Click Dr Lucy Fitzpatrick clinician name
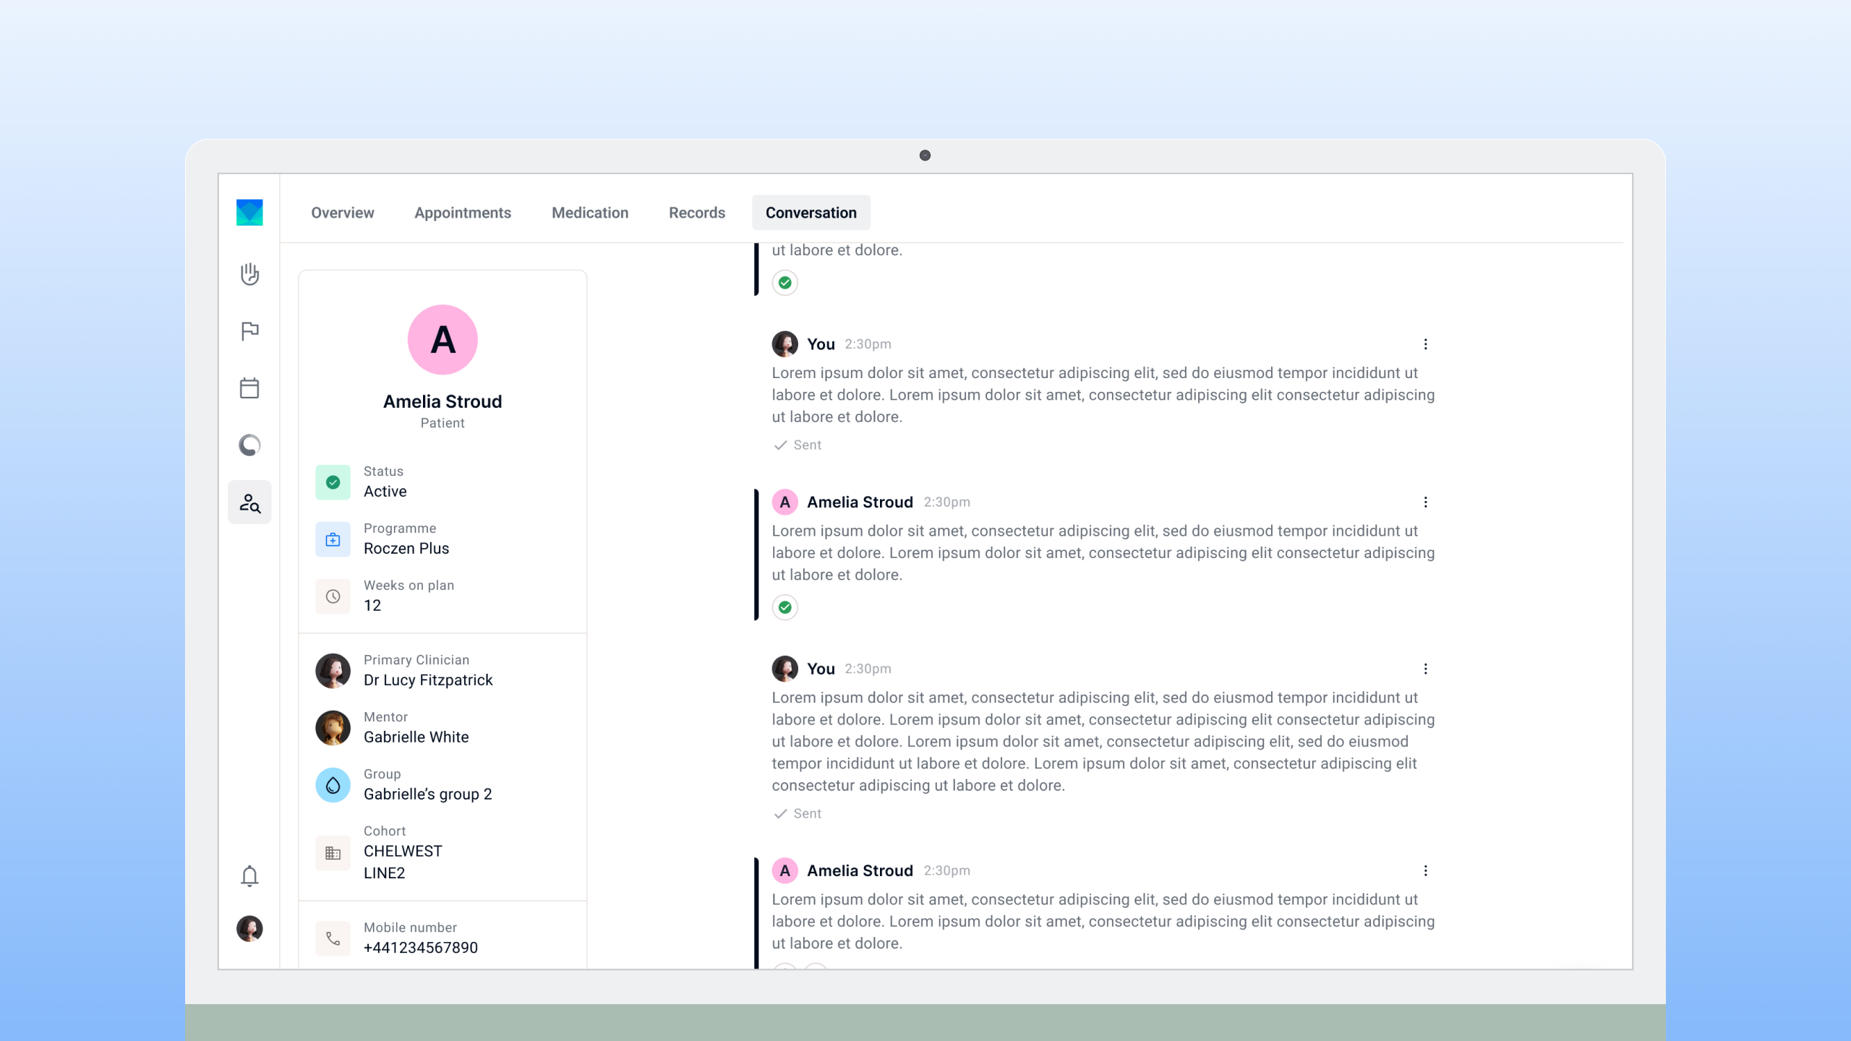The width and height of the screenshot is (1851, 1041). pos(427,680)
